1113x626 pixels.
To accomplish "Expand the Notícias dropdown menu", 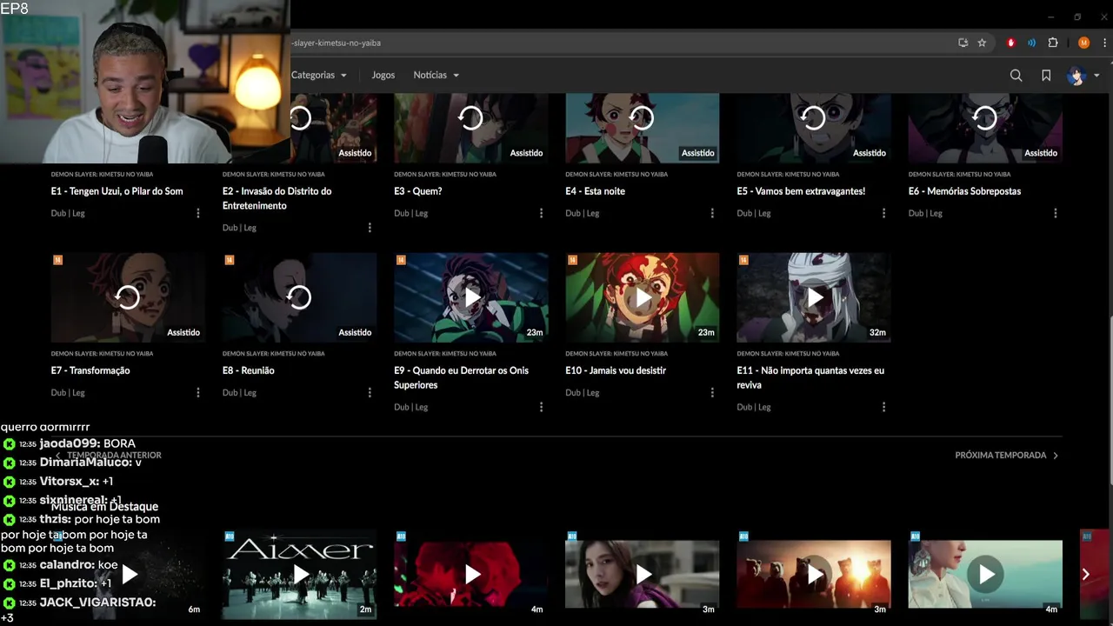I will pyautogui.click(x=437, y=75).
